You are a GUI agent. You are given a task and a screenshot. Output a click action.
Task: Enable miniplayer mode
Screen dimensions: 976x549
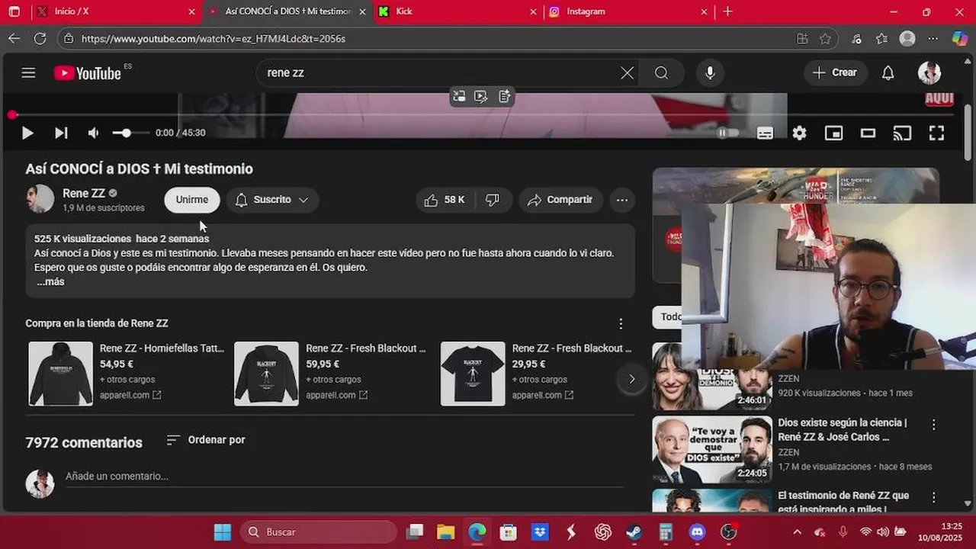coord(833,133)
